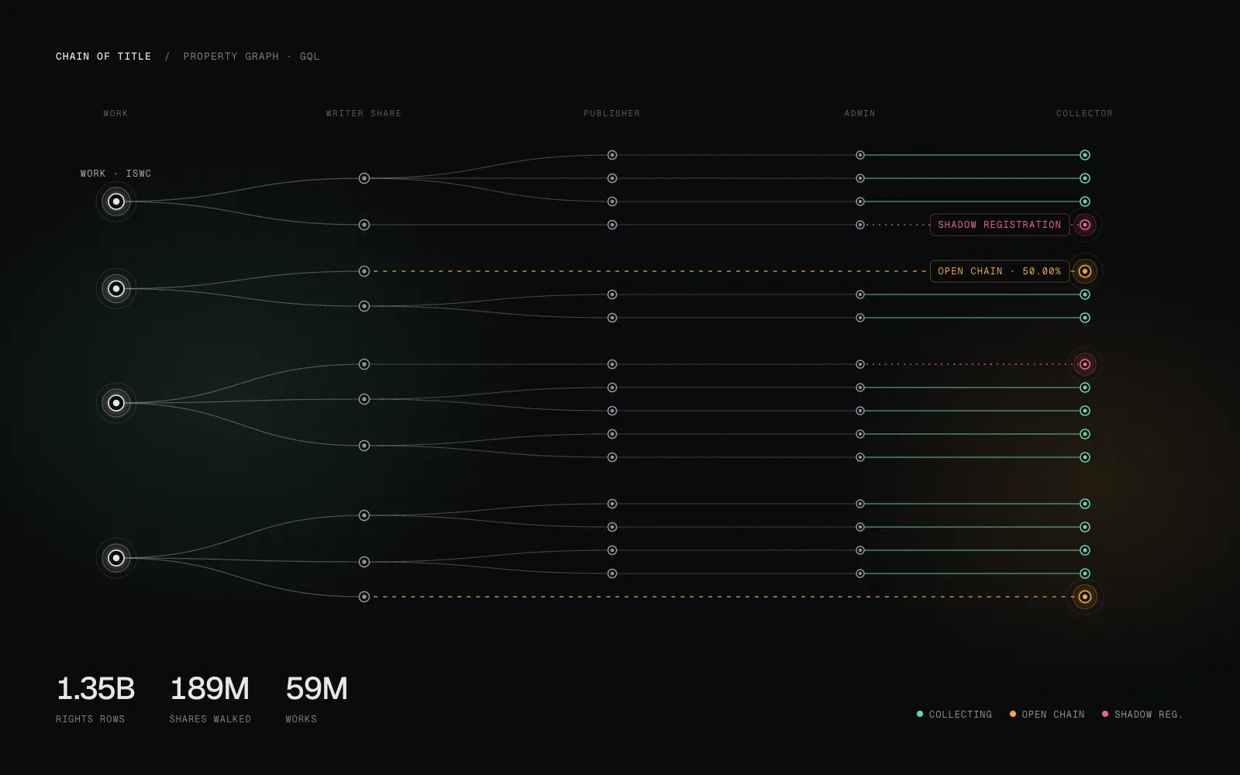Click the COLLECTING legend label
The height and width of the screenshot is (775, 1240).
click(x=960, y=715)
